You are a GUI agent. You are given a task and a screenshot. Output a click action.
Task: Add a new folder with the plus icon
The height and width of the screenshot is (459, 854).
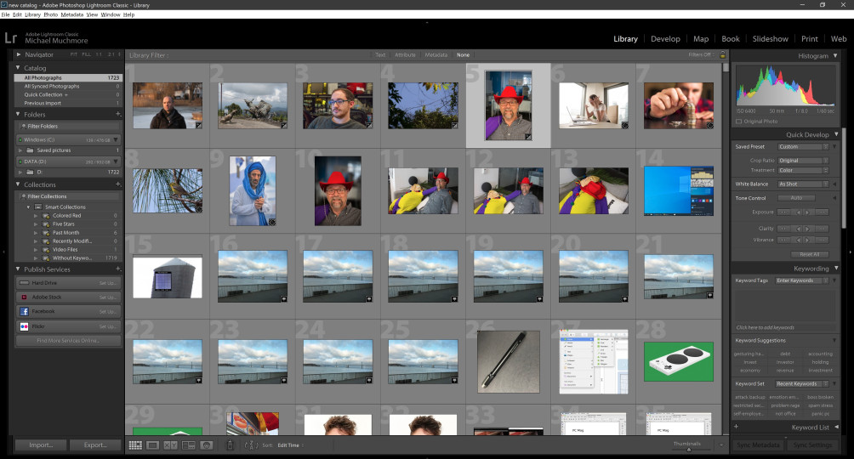[117, 115]
